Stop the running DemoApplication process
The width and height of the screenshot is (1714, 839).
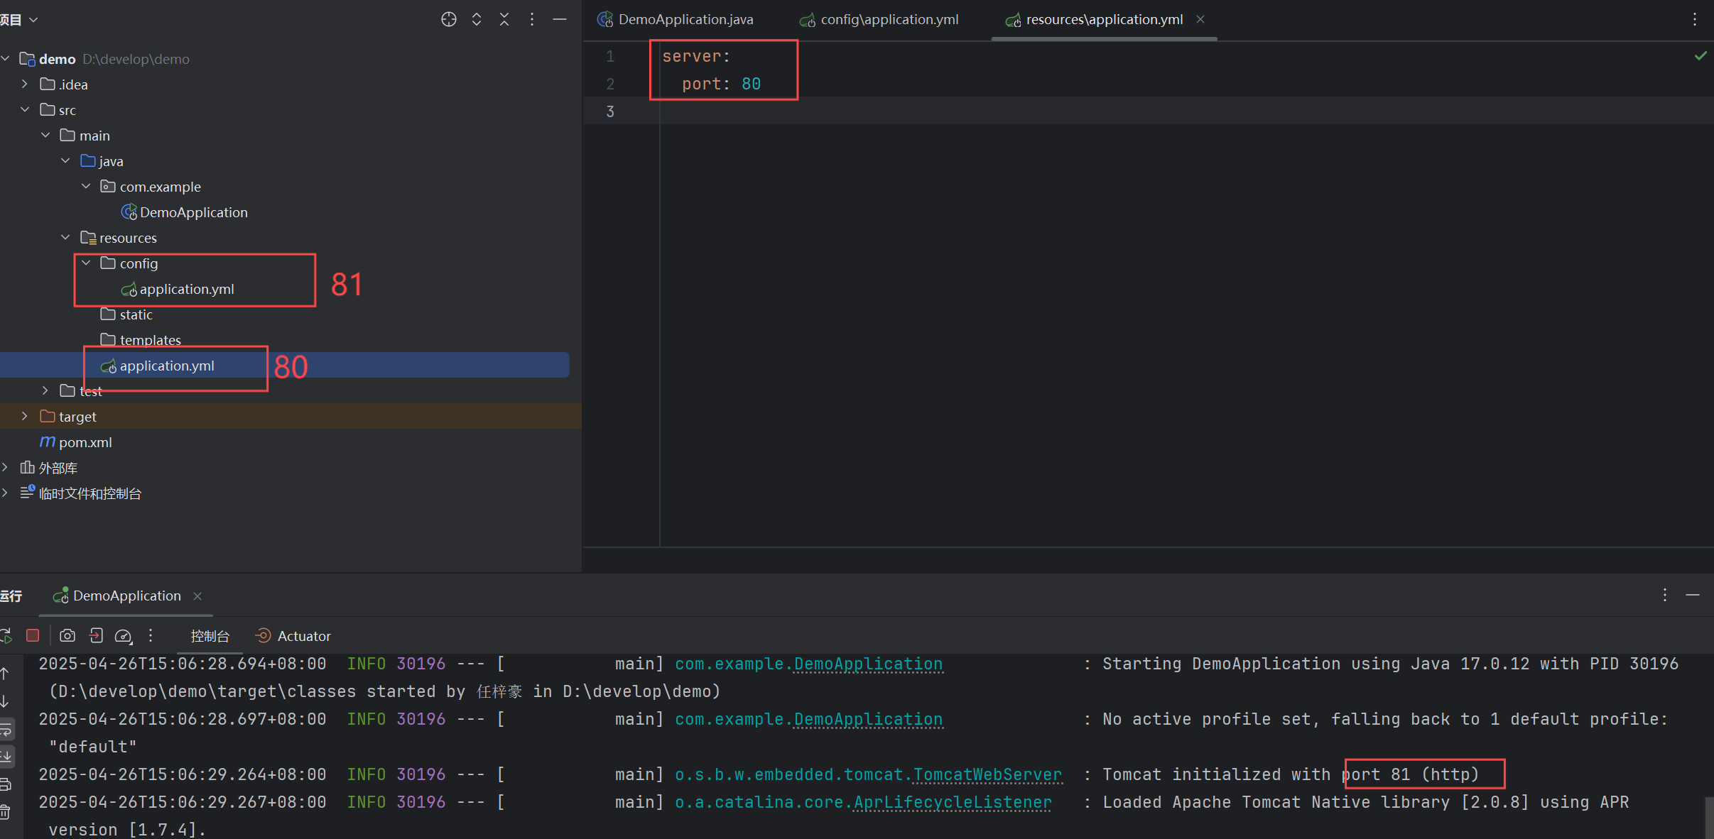(33, 635)
